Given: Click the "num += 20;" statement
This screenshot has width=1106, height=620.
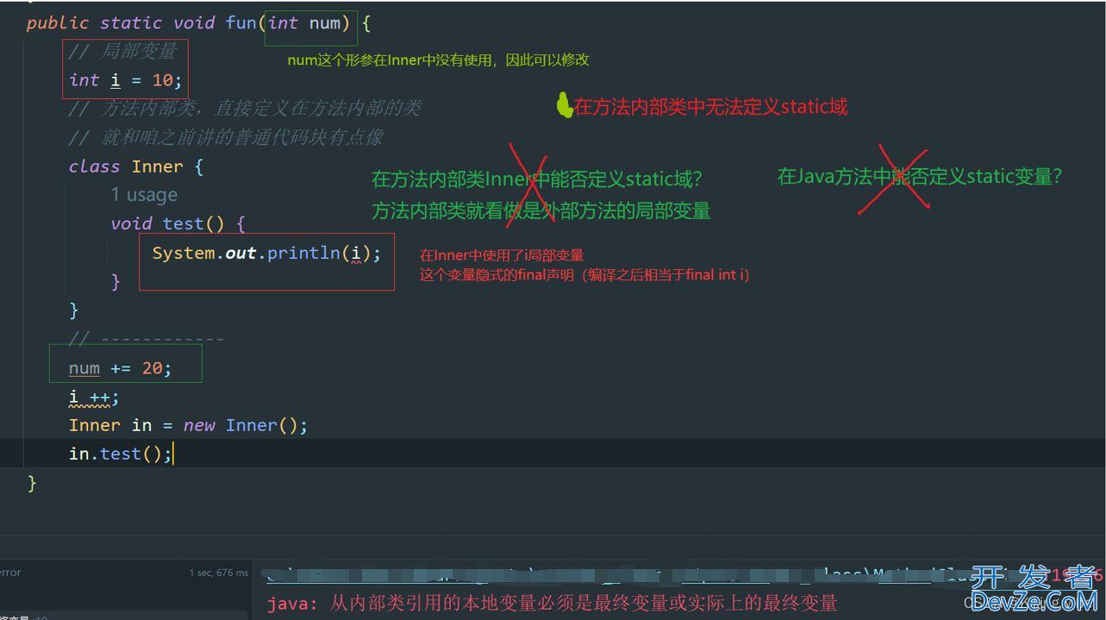Looking at the screenshot, I should tap(121, 368).
